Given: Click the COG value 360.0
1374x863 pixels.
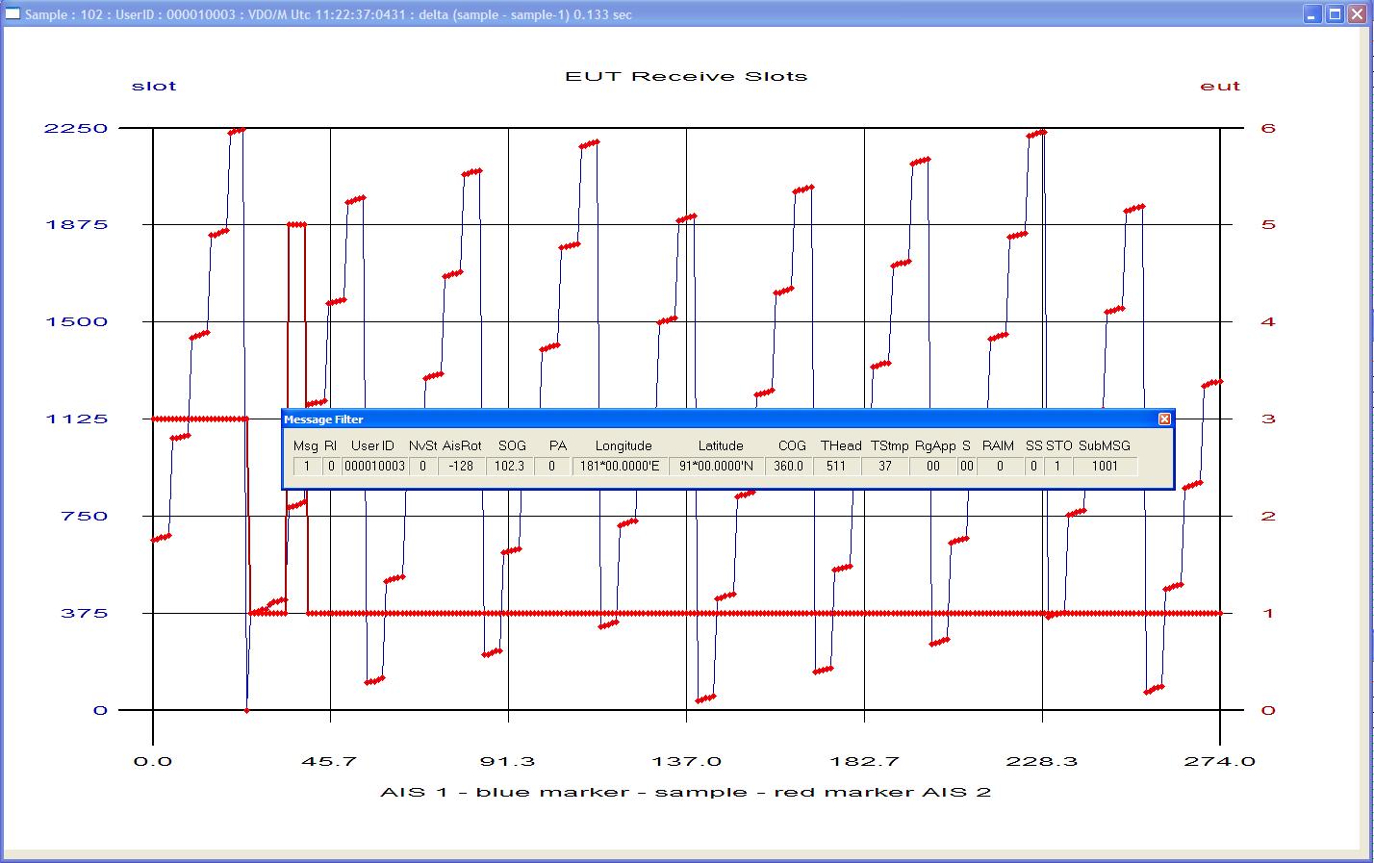Looking at the screenshot, I should (789, 466).
